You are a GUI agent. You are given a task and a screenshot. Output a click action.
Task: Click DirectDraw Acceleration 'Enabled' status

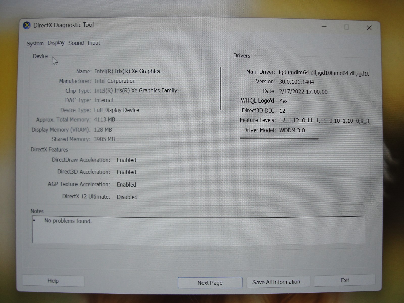pyautogui.click(x=127, y=160)
